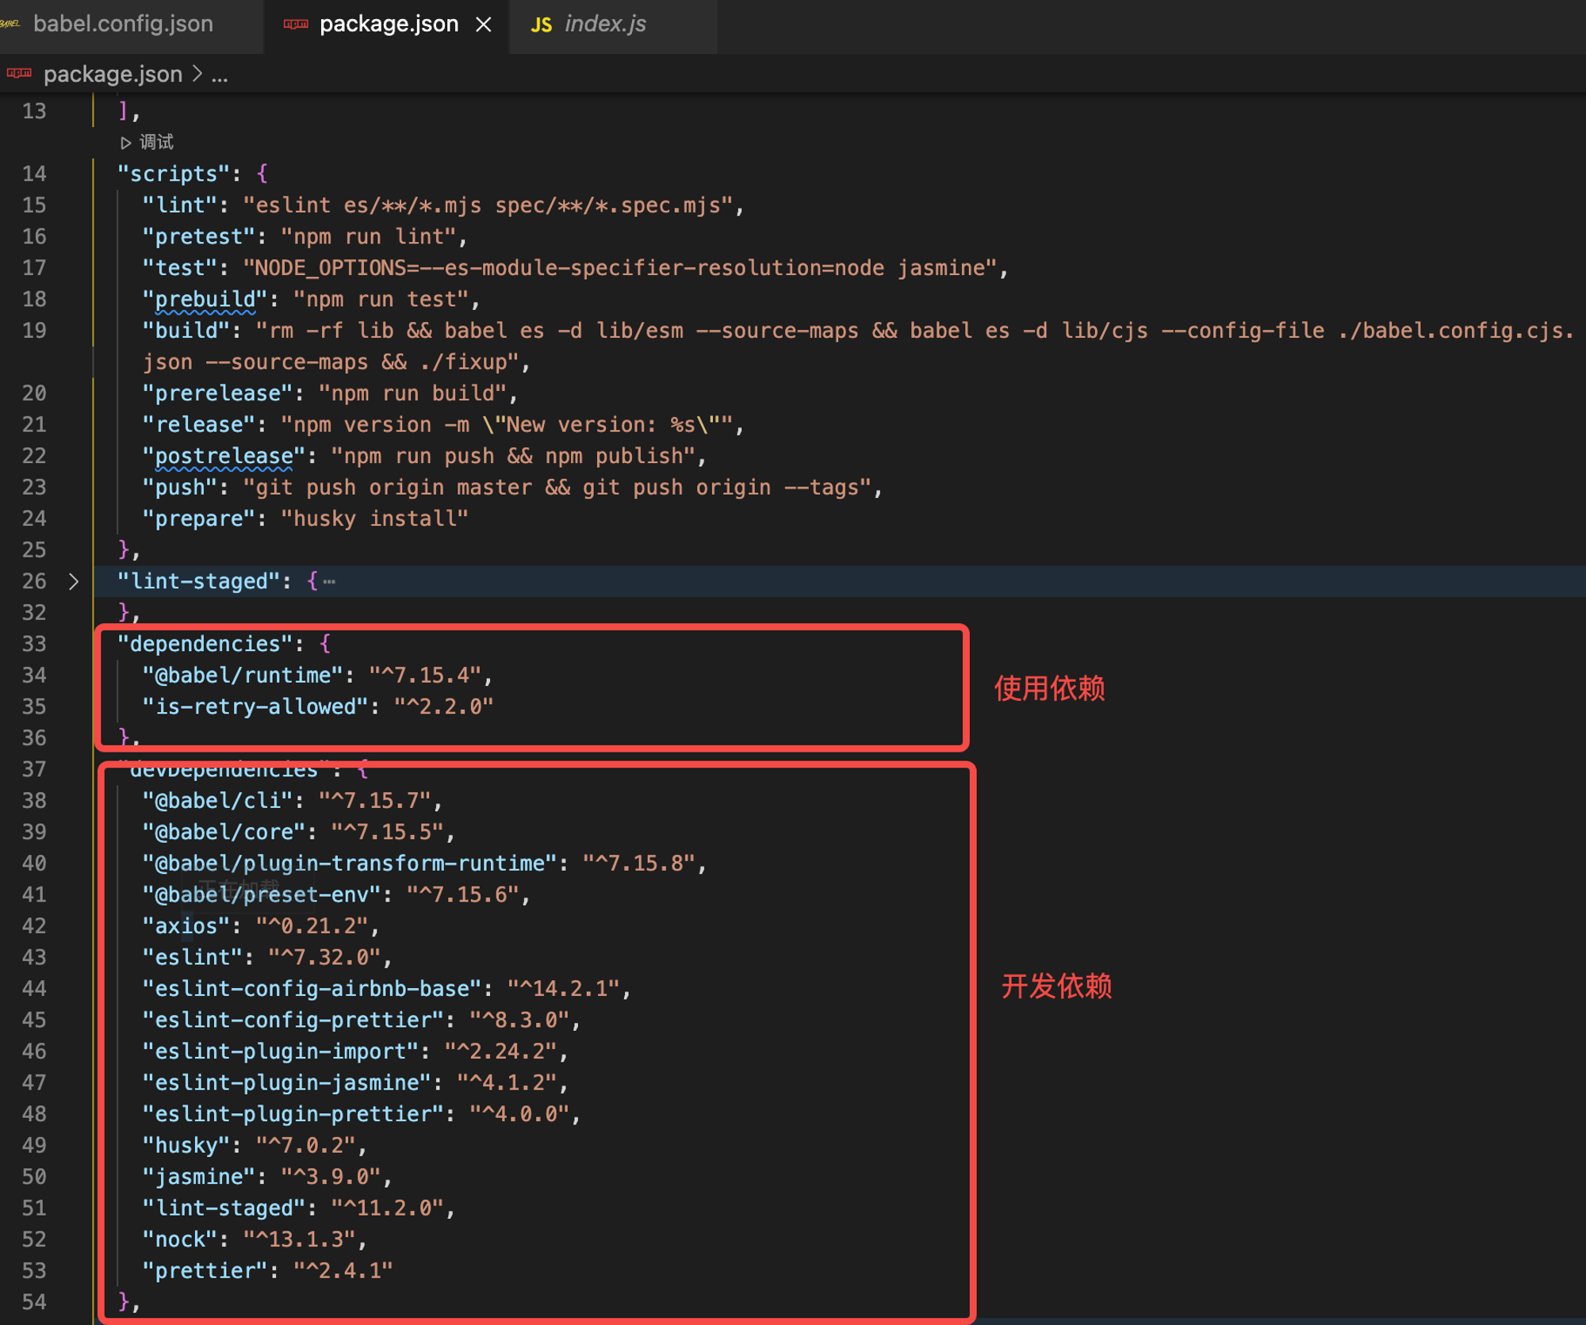Click the "eslint-plugin-import" entry
1586x1325 pixels.
point(281,1051)
